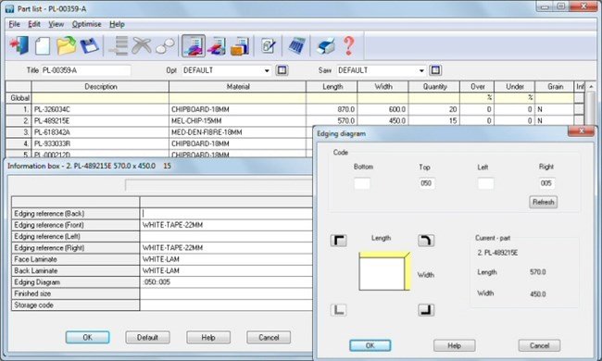Expand the Opt DEFAULT dropdown
Image resolution: width=602 pixels, height=361 pixels.
pyautogui.click(x=267, y=70)
